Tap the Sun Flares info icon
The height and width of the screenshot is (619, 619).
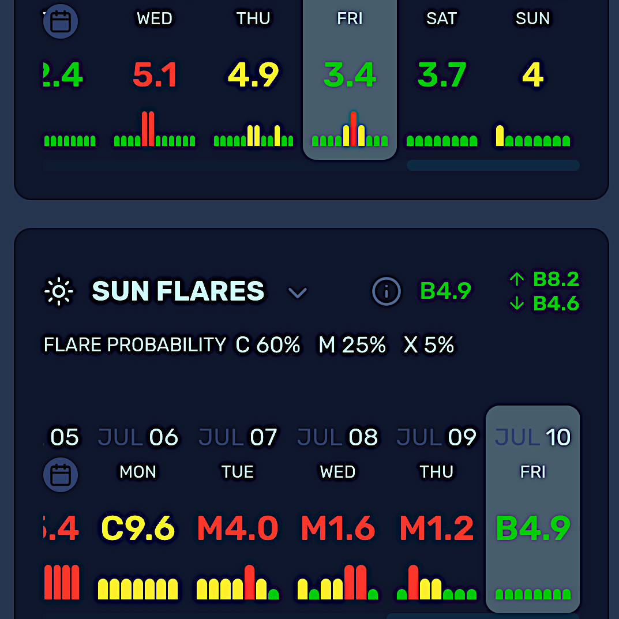point(387,291)
